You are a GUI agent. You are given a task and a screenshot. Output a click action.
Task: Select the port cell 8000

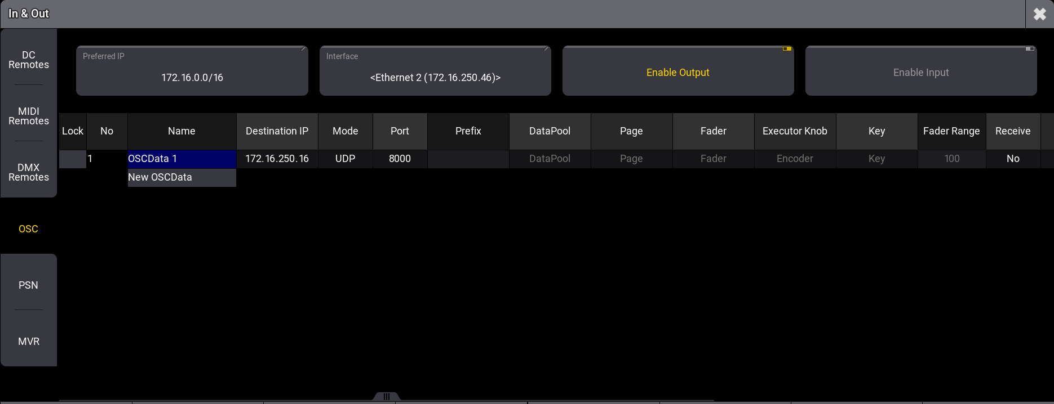point(400,159)
